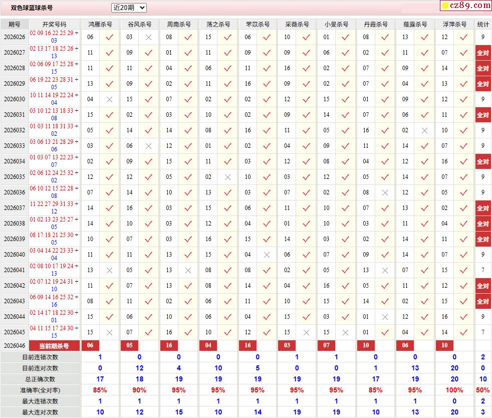Open the 近20期 period dropdown
Screen dimensions: 492x418
[129, 8]
